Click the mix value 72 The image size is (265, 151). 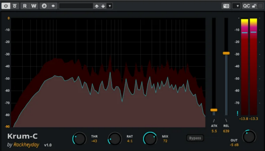pyautogui.click(x=165, y=141)
